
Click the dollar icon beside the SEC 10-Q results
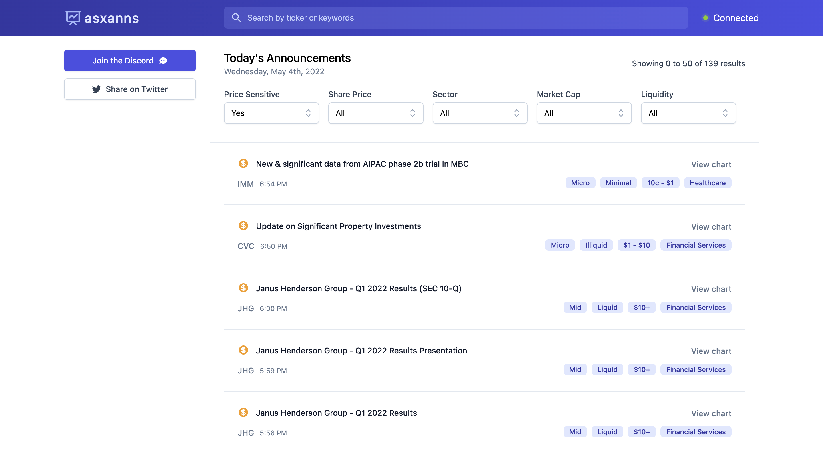[x=243, y=288]
